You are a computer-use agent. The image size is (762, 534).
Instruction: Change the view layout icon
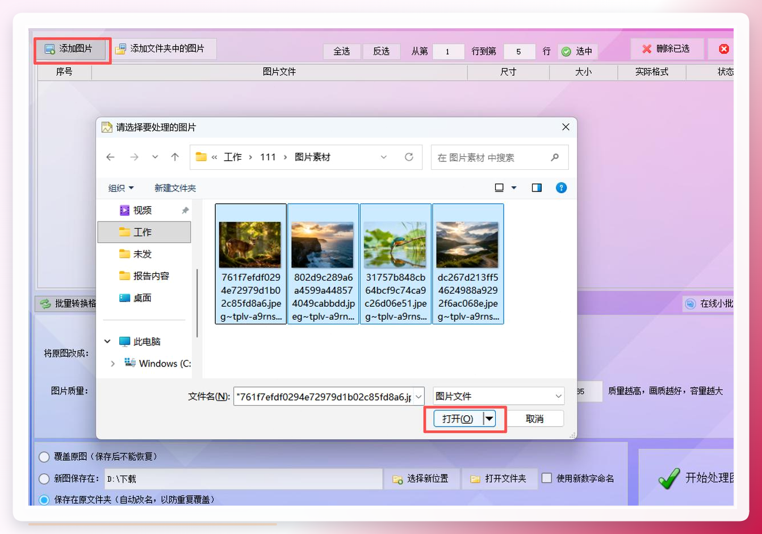499,188
